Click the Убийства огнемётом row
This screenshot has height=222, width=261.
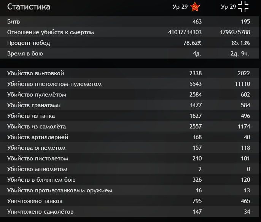[x=129, y=147]
